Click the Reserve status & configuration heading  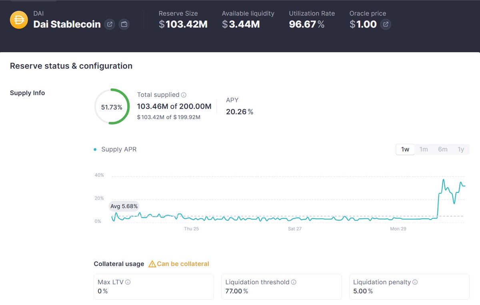[x=71, y=66]
